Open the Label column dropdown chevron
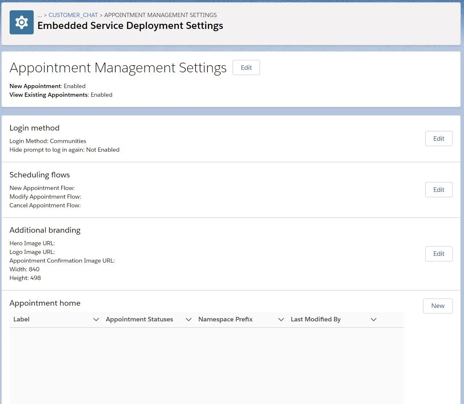Viewport: 464px width, 404px height. tap(96, 319)
